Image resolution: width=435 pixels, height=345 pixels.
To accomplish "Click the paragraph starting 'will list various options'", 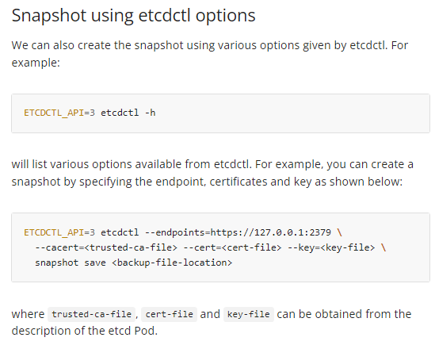I will (212, 173).
